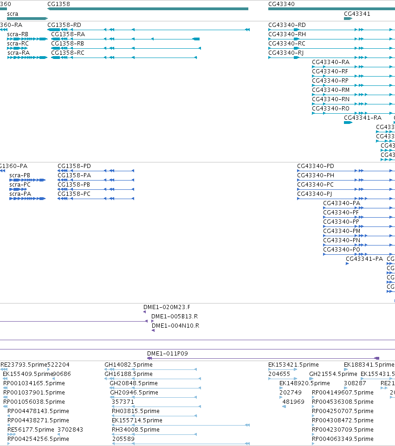Click the scra-RC transcript label
The height and width of the screenshot is (446, 395).
18,44
